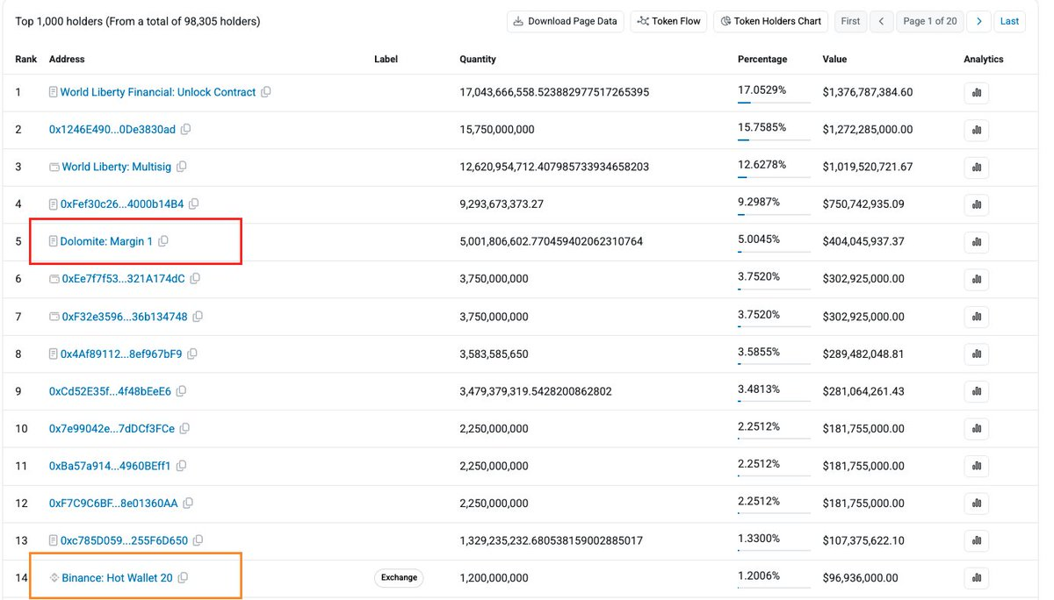The width and height of the screenshot is (1054, 600).
Task: Copy the Binance: Hot Wallet 20 address
Action: [183, 578]
